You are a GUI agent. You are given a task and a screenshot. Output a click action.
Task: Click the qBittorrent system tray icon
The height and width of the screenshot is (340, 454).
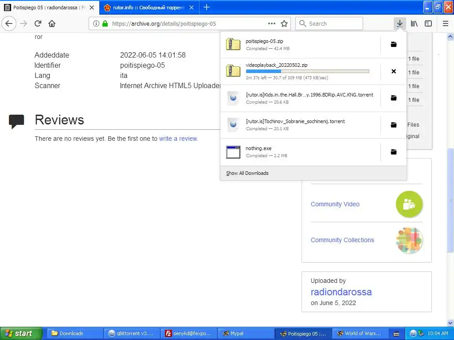[x=413, y=333]
